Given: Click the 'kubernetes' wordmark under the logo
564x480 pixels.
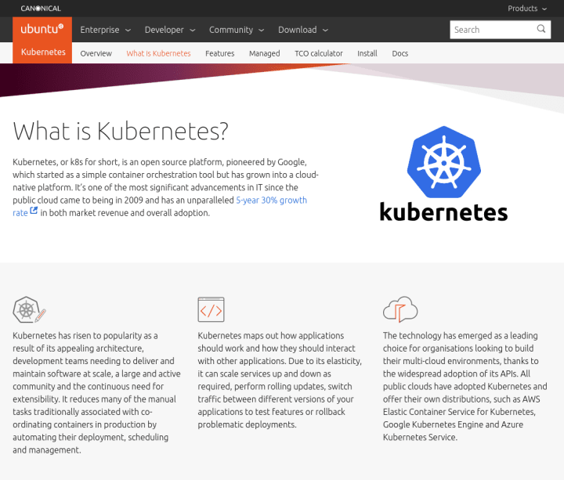Looking at the screenshot, I should point(444,211).
